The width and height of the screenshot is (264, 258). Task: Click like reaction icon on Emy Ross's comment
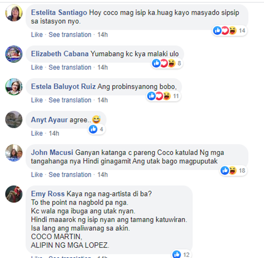pos(177,254)
